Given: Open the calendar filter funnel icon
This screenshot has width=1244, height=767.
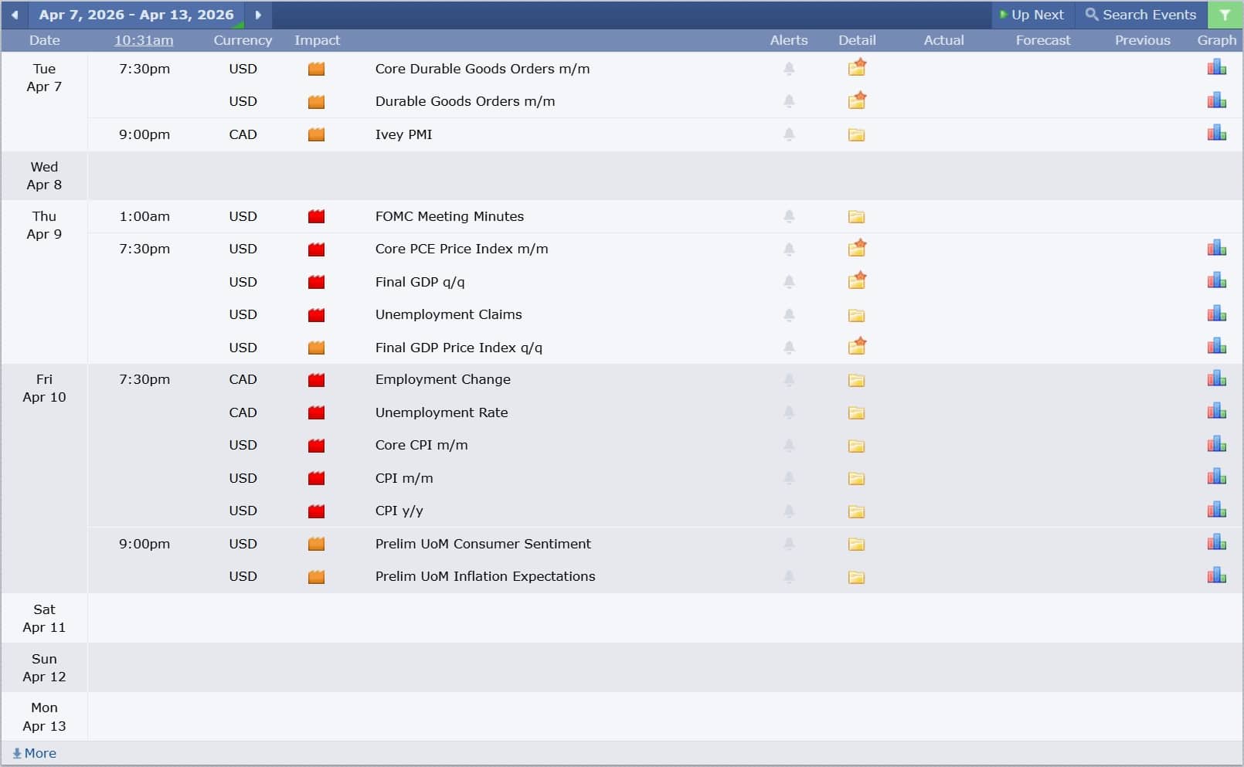Looking at the screenshot, I should pyautogui.click(x=1225, y=15).
